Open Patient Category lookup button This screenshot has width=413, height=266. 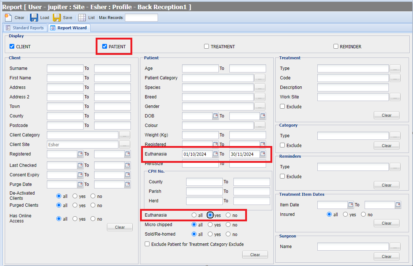260,78
